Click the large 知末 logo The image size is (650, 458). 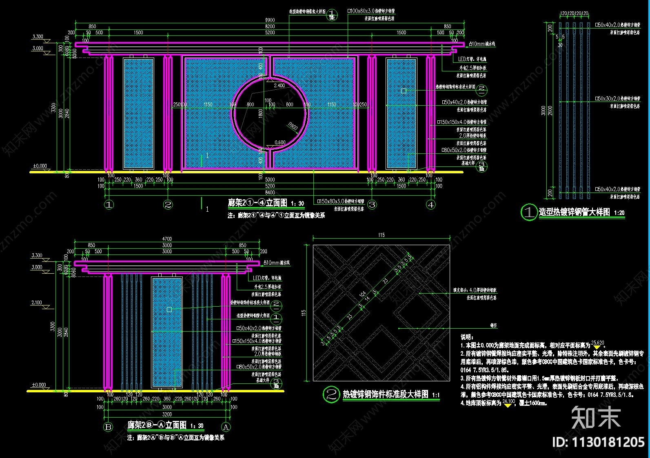click(596, 417)
